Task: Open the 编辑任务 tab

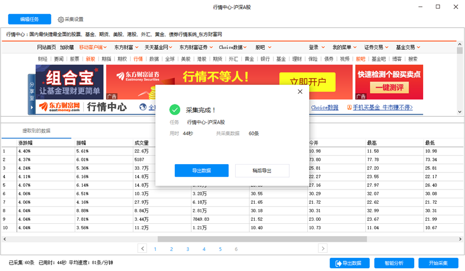Action: click(29, 19)
